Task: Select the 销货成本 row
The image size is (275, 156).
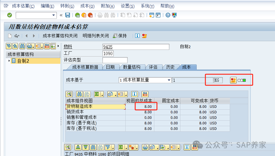Action: coord(148,112)
